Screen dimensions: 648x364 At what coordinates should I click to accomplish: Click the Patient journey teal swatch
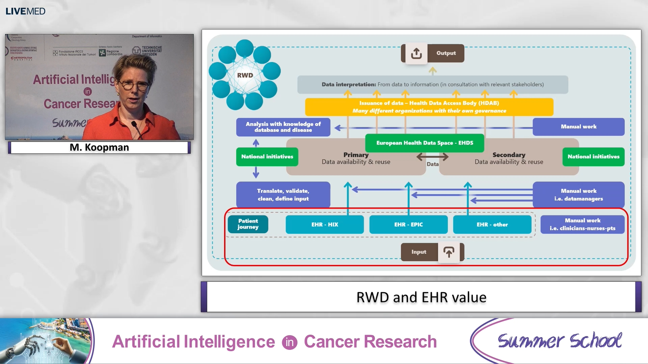point(248,224)
